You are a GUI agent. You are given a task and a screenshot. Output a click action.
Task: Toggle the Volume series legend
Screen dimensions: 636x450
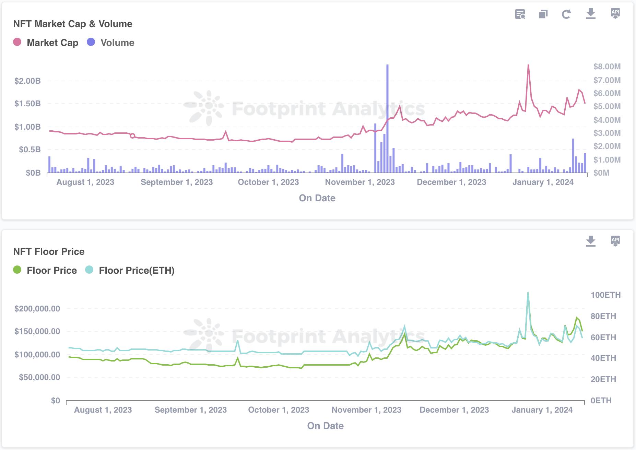pyautogui.click(x=117, y=43)
